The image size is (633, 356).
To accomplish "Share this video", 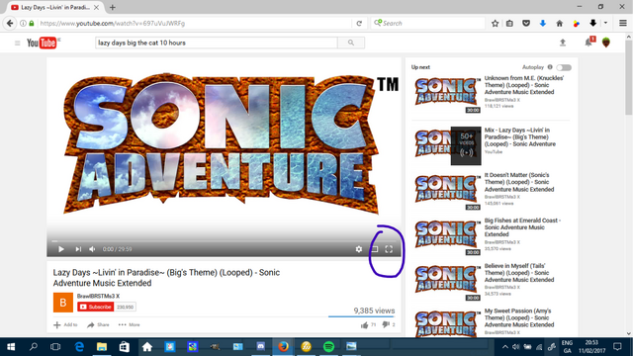I will (98, 324).
